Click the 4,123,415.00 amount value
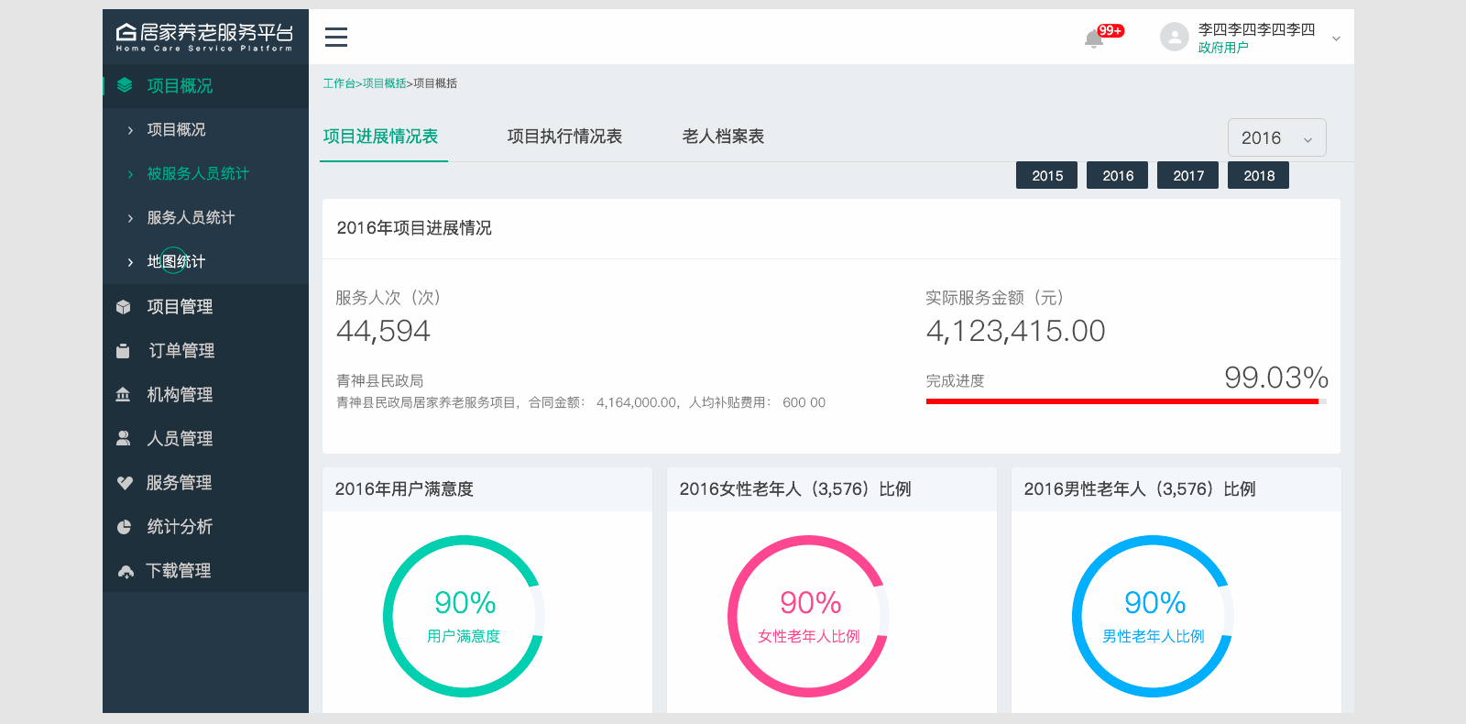This screenshot has width=1466, height=724. coord(1016,331)
